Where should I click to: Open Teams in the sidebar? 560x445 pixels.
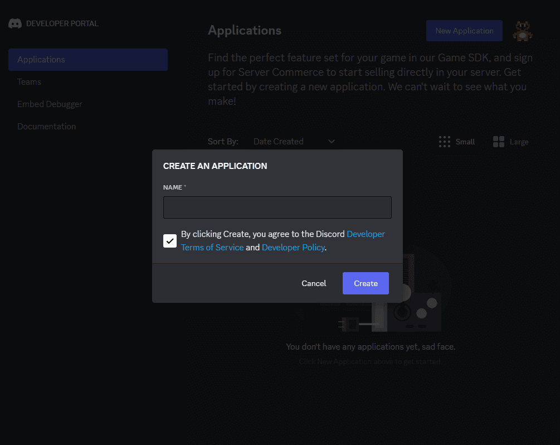[30, 82]
